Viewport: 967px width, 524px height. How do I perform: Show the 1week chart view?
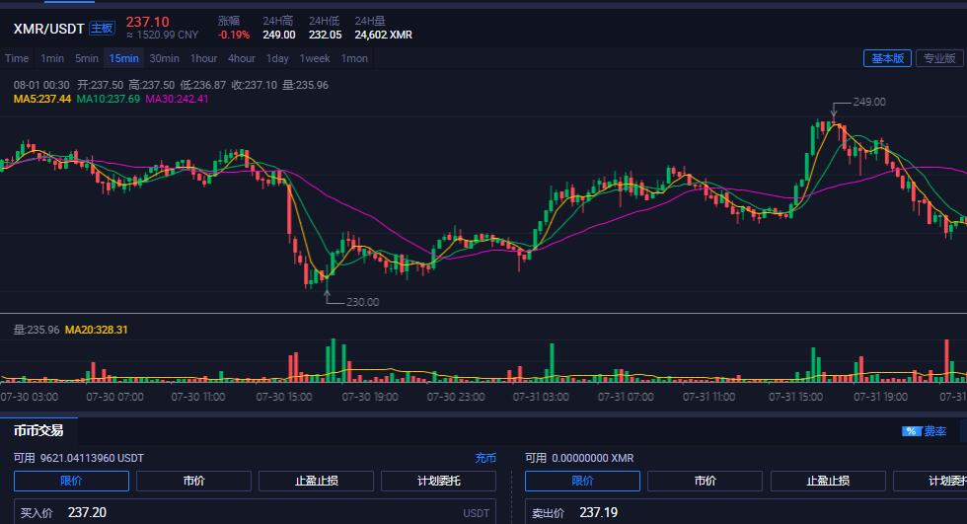pos(315,58)
